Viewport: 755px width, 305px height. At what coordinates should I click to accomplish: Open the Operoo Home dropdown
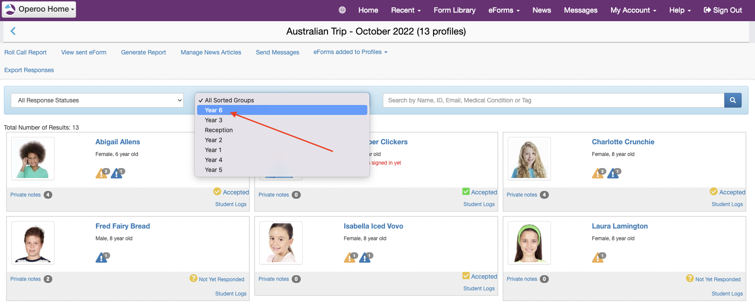click(x=39, y=9)
